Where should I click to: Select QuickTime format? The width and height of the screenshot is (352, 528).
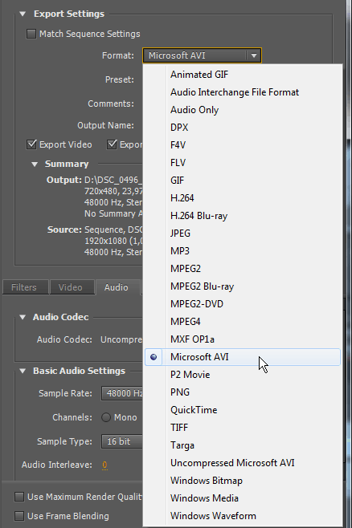(243, 410)
